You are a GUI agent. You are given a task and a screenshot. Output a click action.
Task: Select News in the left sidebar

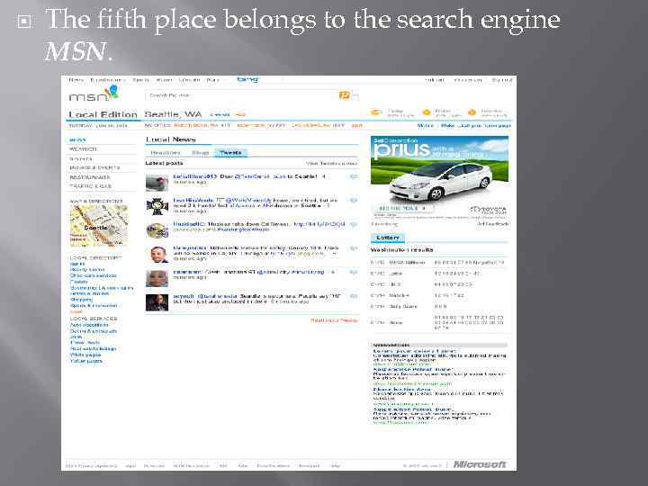[78, 140]
